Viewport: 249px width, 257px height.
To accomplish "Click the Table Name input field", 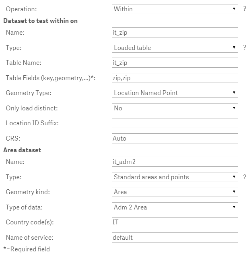I will tap(175, 63).
